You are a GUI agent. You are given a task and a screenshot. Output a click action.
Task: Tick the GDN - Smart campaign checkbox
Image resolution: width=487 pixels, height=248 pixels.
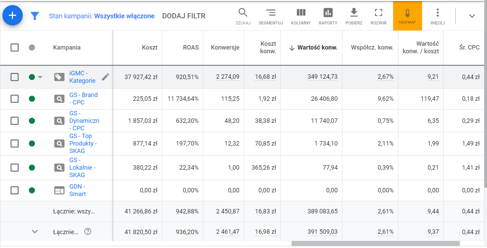[x=15, y=190]
